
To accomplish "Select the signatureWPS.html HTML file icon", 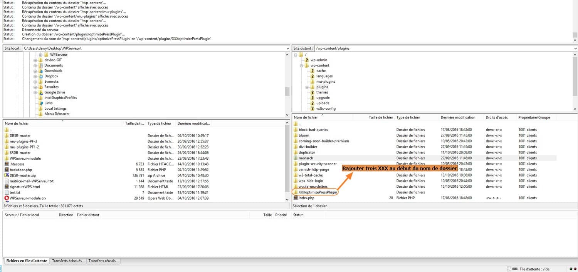I will pos(7,187).
